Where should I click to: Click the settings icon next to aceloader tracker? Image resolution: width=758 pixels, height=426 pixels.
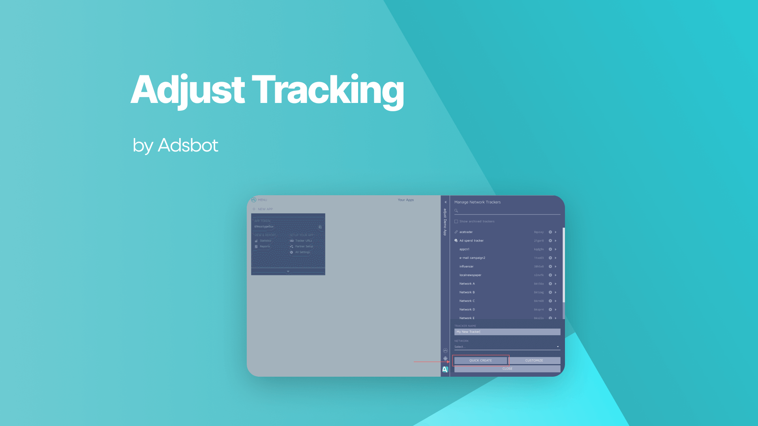(550, 232)
